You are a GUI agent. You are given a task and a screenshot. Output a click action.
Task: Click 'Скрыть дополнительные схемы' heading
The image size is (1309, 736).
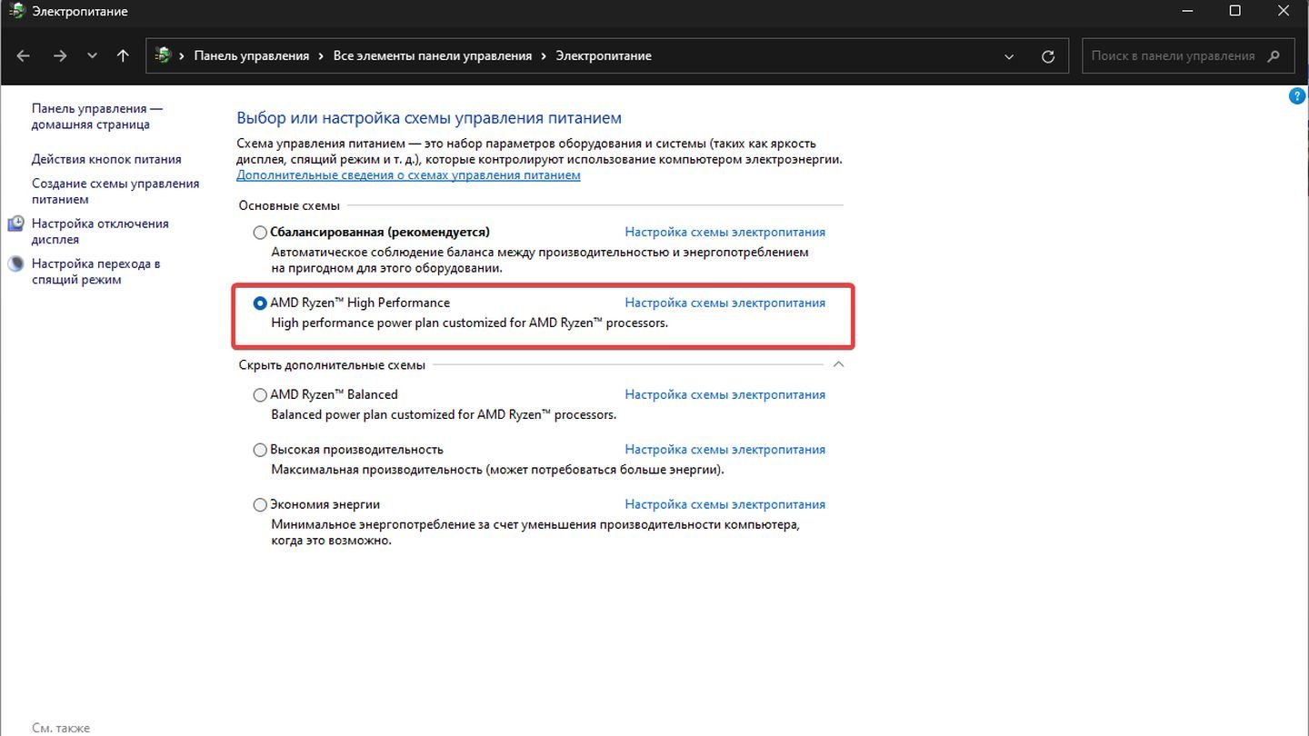(x=332, y=364)
